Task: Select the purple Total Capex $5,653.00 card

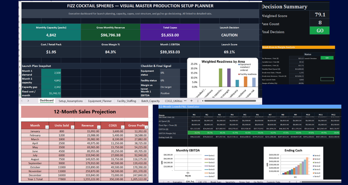Action: click(x=170, y=32)
